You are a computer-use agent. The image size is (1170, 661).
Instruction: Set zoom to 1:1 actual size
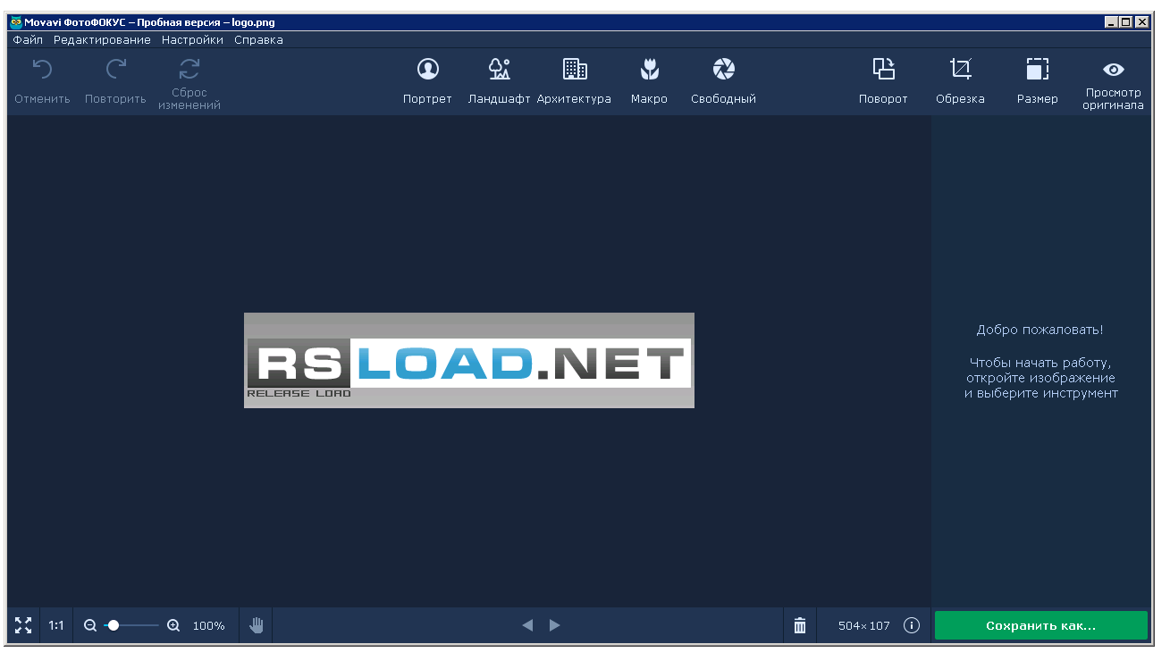(x=56, y=625)
